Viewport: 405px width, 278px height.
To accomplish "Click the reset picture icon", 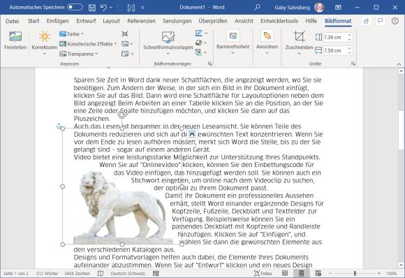I will (x=125, y=54).
